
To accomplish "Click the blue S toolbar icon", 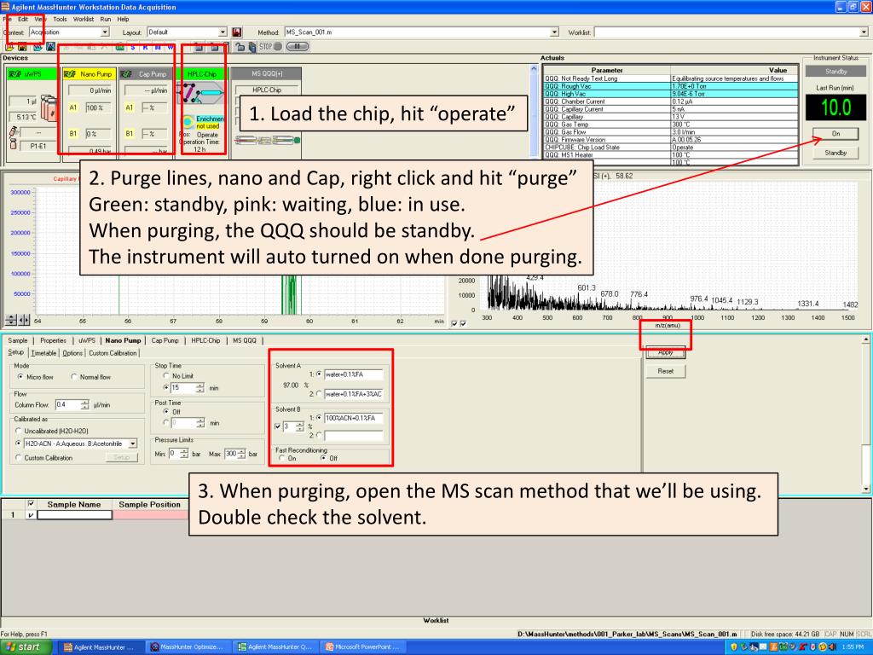I will [132, 48].
